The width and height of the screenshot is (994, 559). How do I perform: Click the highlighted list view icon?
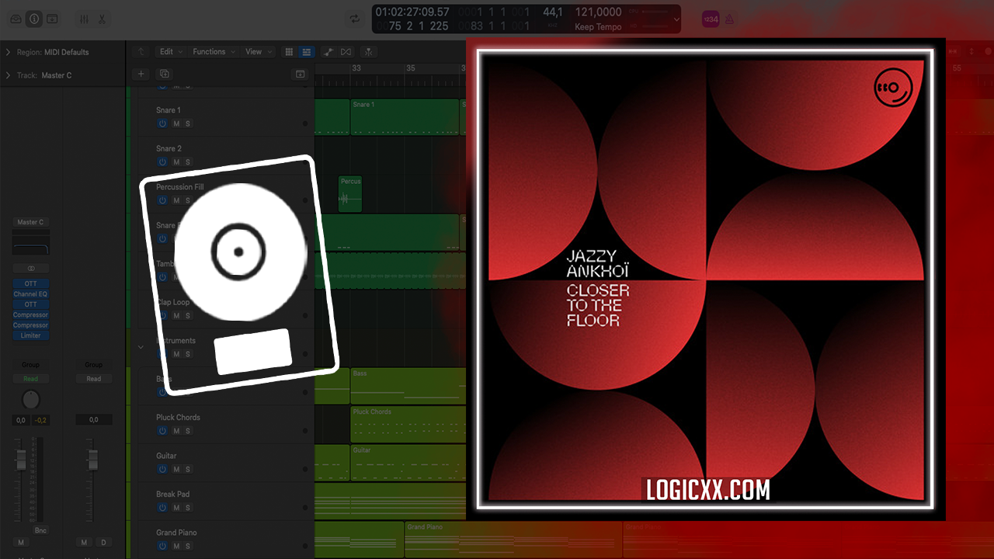point(306,52)
